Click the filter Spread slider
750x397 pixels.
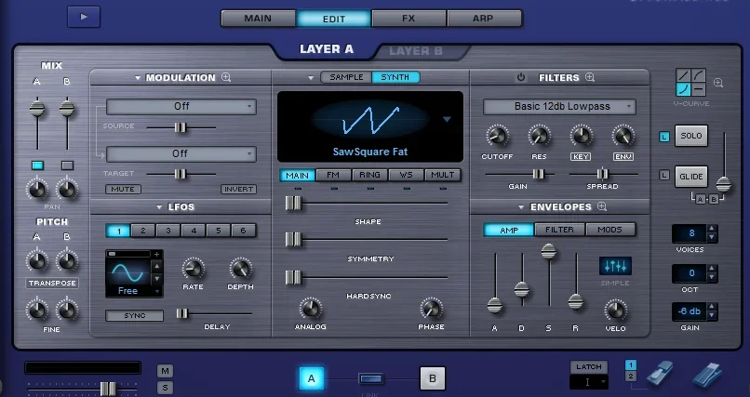(603, 174)
